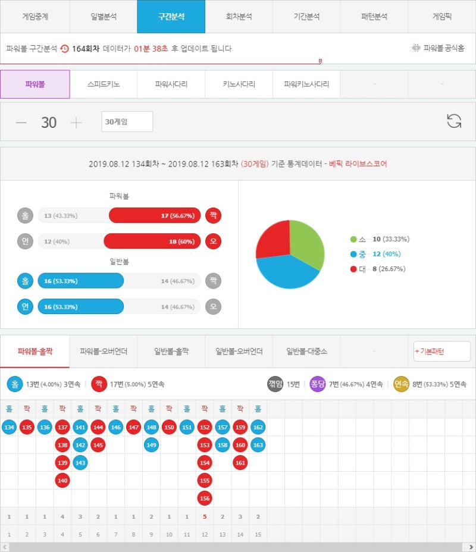Select the 파워볼 game tab
The width and height of the screenshot is (476, 552).
coord(35,84)
